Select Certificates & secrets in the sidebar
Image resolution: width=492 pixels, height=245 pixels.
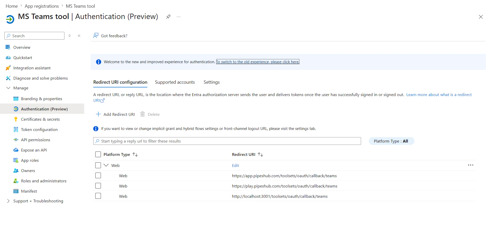click(41, 119)
